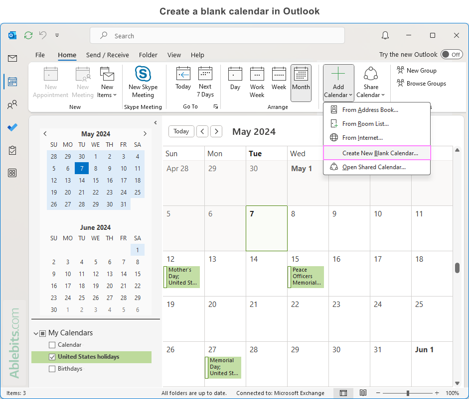This screenshot has width=469, height=399.
Task: Click inside the Search field
Action: click(217, 35)
